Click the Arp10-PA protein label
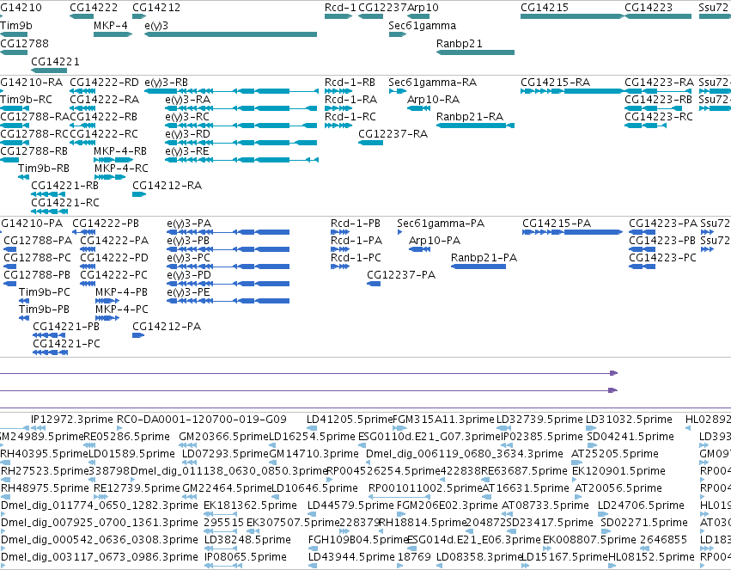Image resolution: width=731 pixels, height=570 pixels. coord(435,241)
